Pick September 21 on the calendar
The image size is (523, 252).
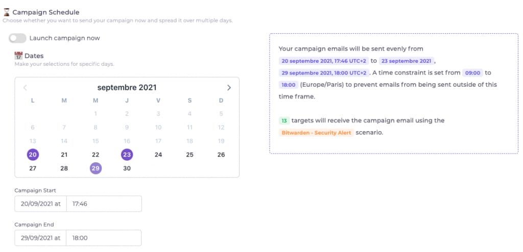[x=64, y=155]
